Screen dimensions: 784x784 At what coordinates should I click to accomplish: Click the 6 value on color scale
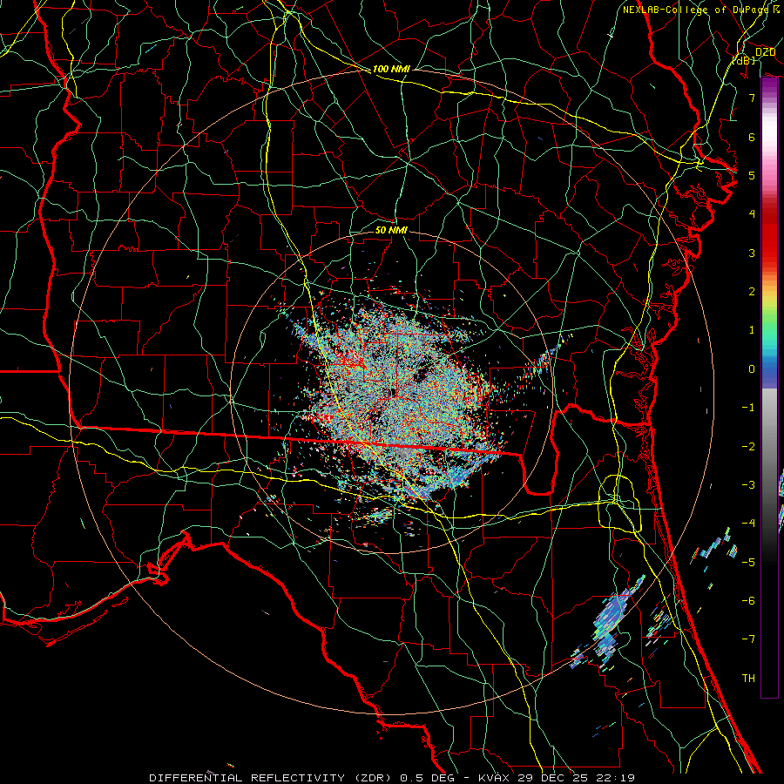pos(752,137)
